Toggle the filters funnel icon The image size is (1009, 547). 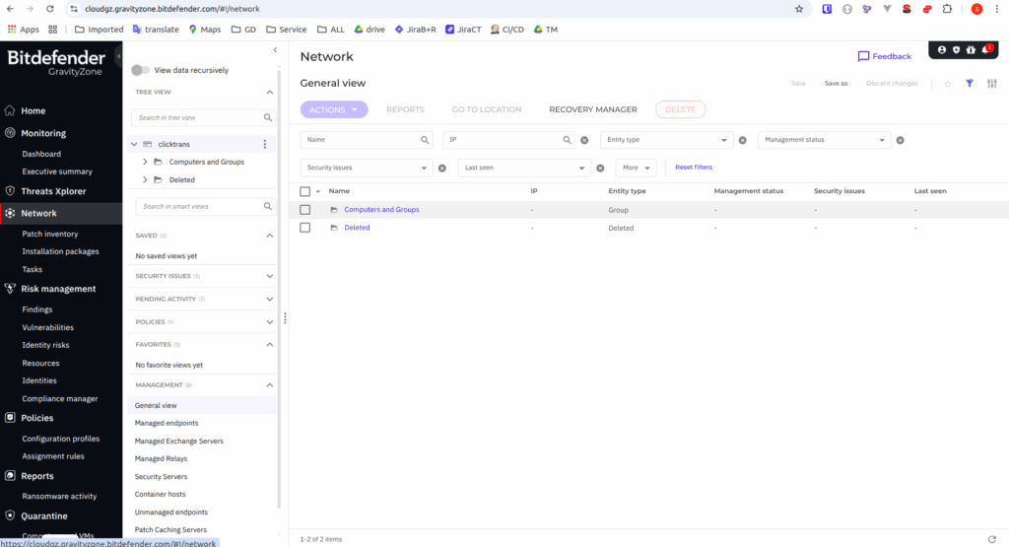click(x=970, y=83)
